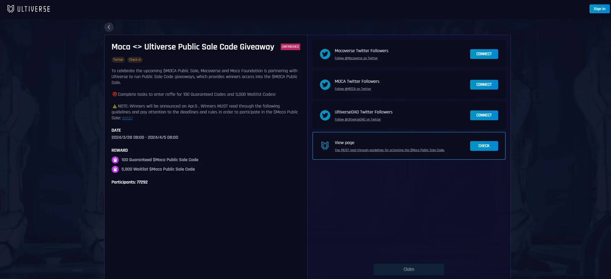The height and width of the screenshot is (279, 611).
Task: Click Twitter bird icon for MOCA task
Action: coord(325,85)
